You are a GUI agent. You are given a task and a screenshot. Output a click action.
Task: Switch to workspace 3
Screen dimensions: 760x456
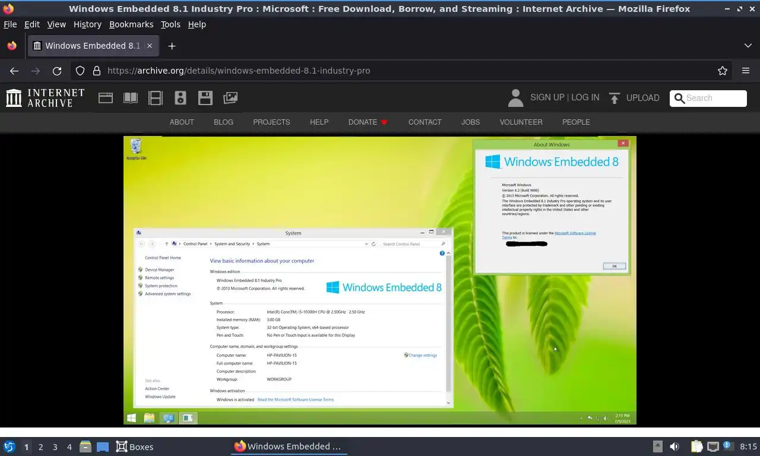55,447
